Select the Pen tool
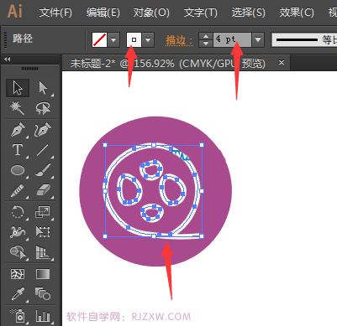 point(18,130)
